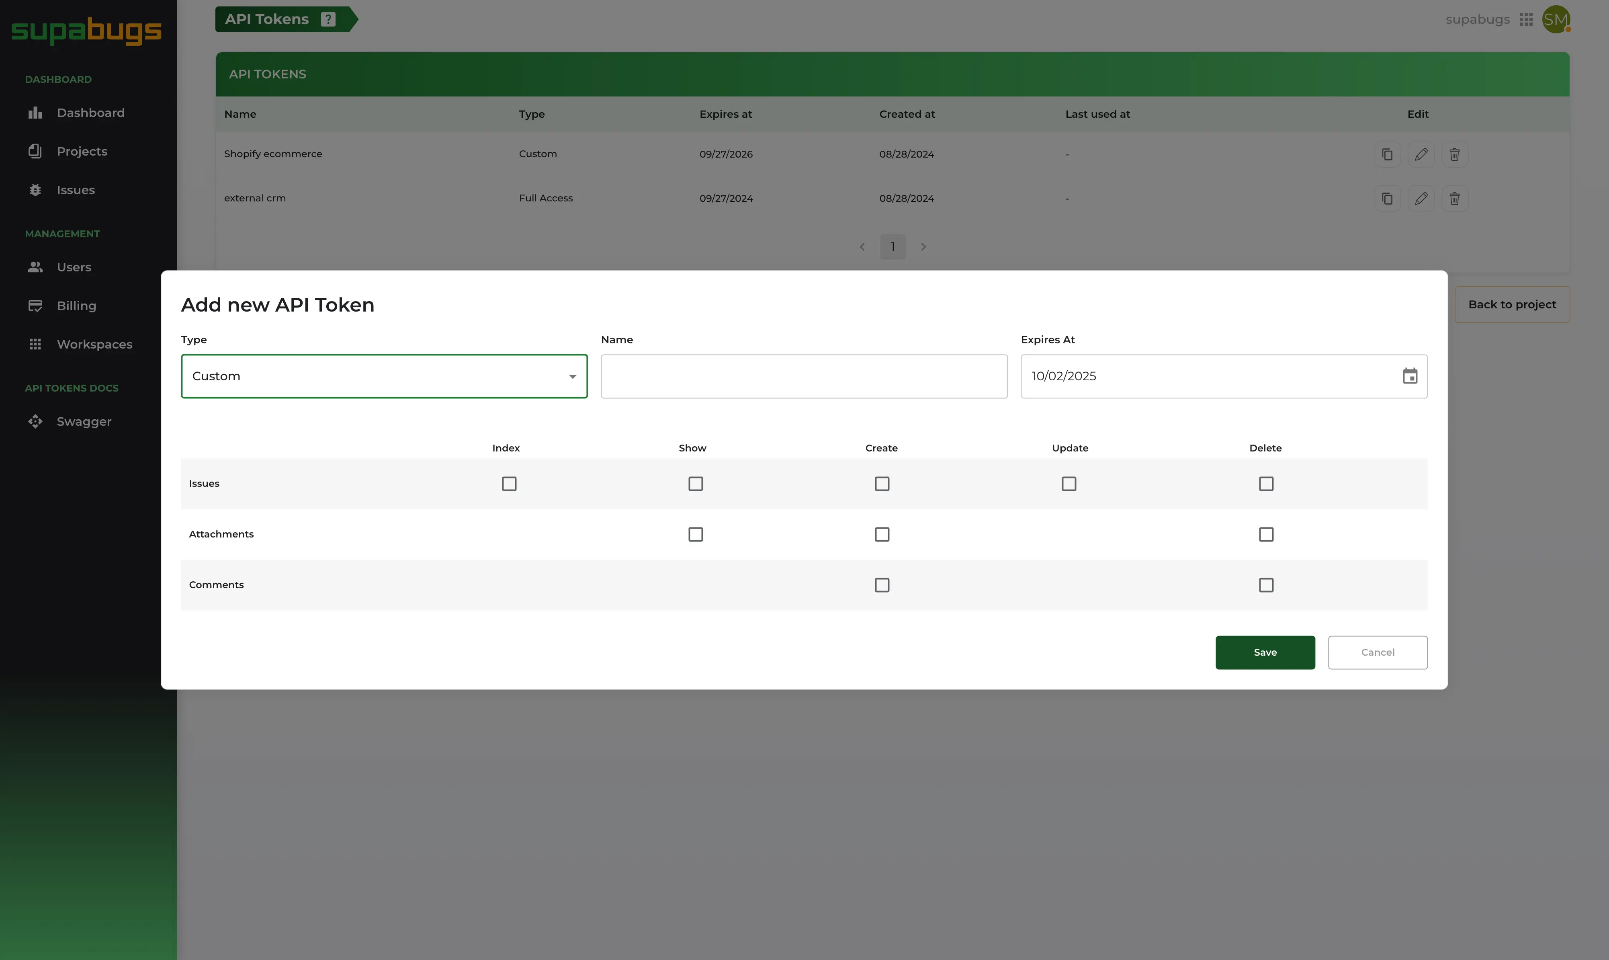The image size is (1609, 960).
Task: Tick Delete permission for Comments
Action: pyautogui.click(x=1266, y=585)
